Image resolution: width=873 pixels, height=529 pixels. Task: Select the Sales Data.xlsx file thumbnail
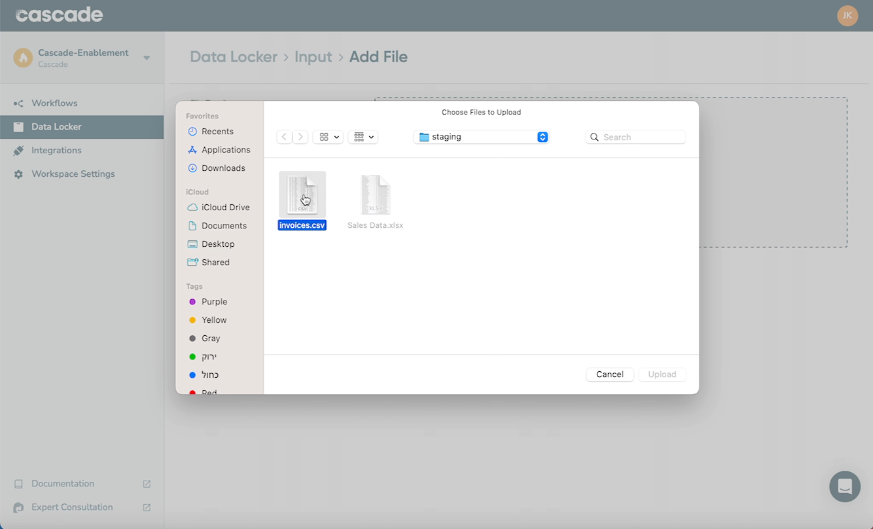coord(375,194)
